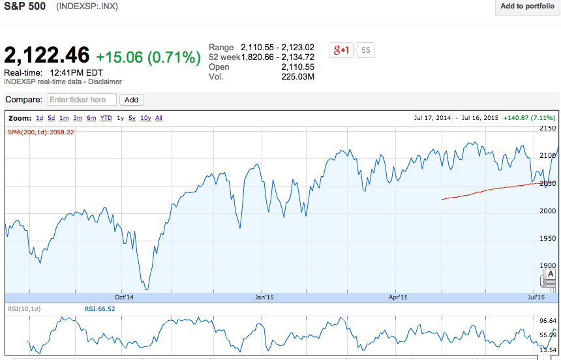
Task: Click the 52 week range value
Action: (x=278, y=57)
